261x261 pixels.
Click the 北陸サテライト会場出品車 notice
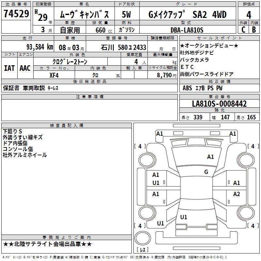[48, 244]
